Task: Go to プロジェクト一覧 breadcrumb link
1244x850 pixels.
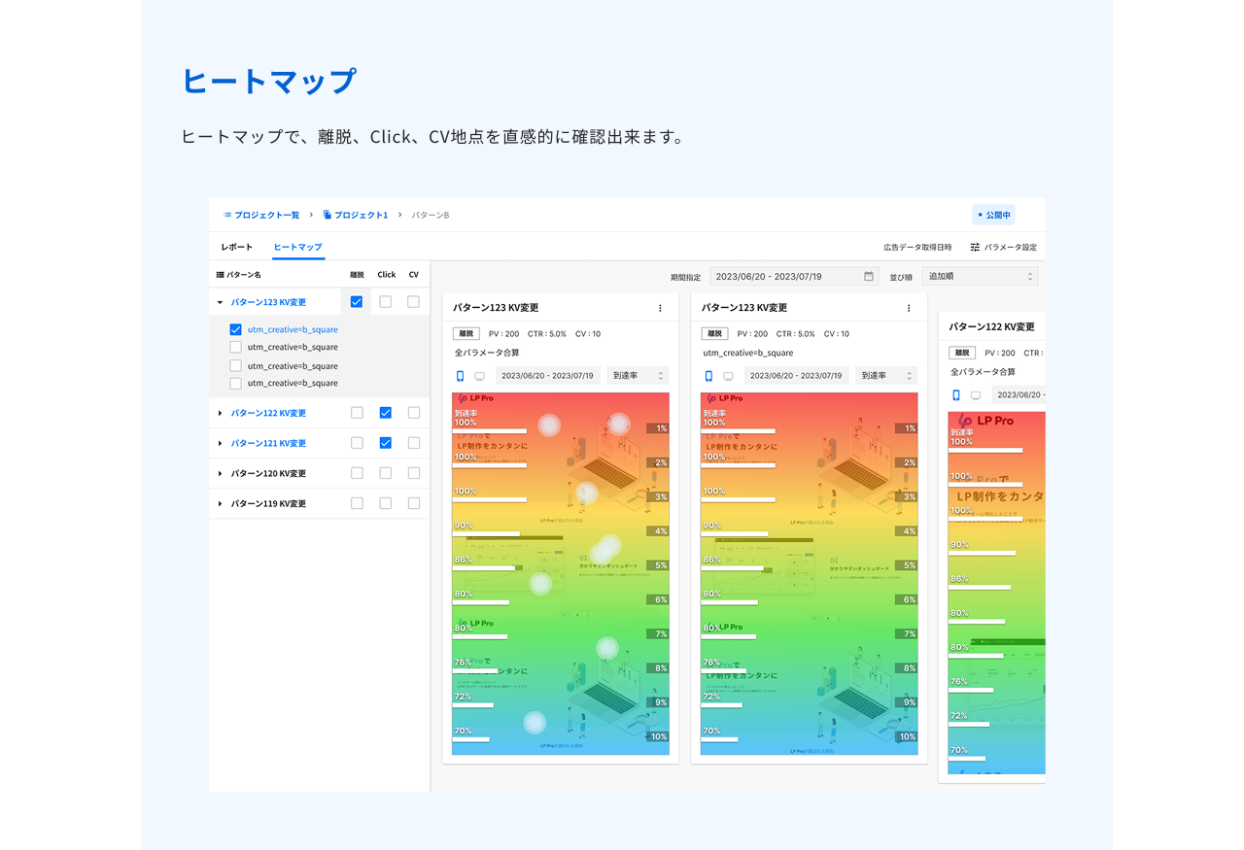Action: [266, 215]
